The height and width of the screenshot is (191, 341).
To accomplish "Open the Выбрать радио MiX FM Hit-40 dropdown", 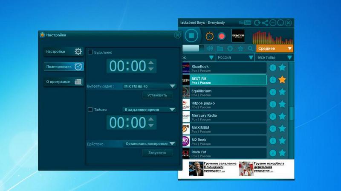I will (x=150, y=86).
